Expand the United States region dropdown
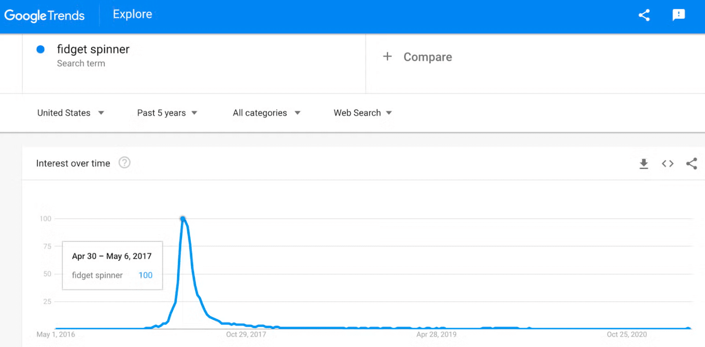Screen dimensions: 705x347 pyautogui.click(x=70, y=113)
